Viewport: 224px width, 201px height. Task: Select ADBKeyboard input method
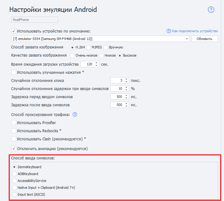tap(14, 174)
